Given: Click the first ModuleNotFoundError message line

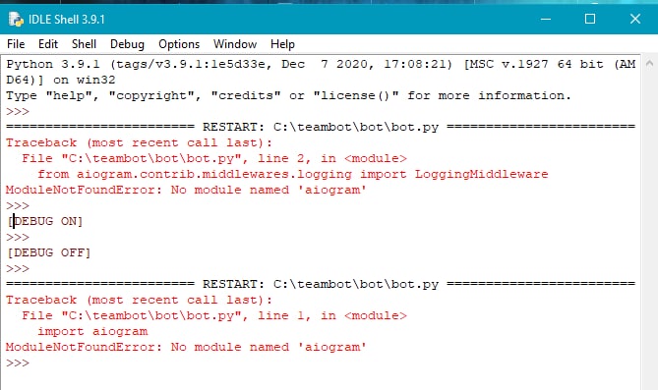Looking at the screenshot, I should point(186,190).
